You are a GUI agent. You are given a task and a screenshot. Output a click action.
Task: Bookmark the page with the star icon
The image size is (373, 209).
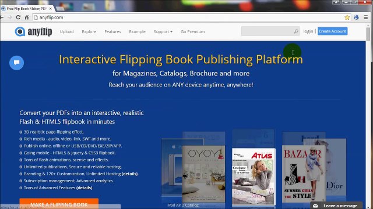[347, 17]
